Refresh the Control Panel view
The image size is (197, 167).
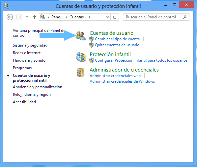click(115, 17)
